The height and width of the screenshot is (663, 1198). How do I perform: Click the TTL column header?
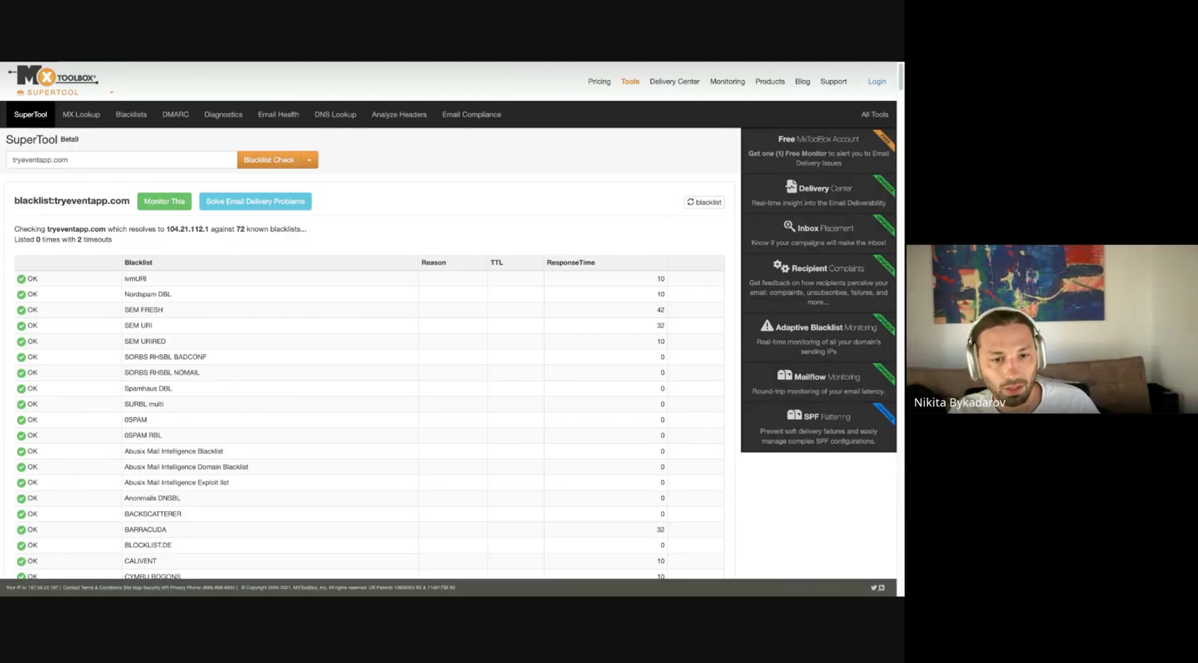(497, 263)
